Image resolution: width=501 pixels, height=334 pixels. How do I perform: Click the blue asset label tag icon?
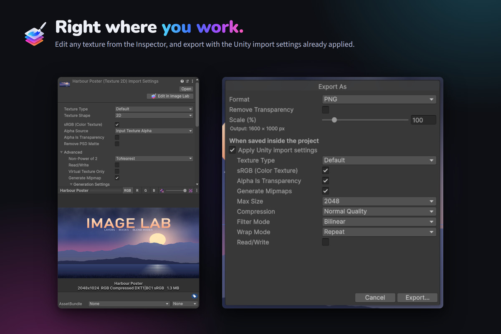point(194,296)
